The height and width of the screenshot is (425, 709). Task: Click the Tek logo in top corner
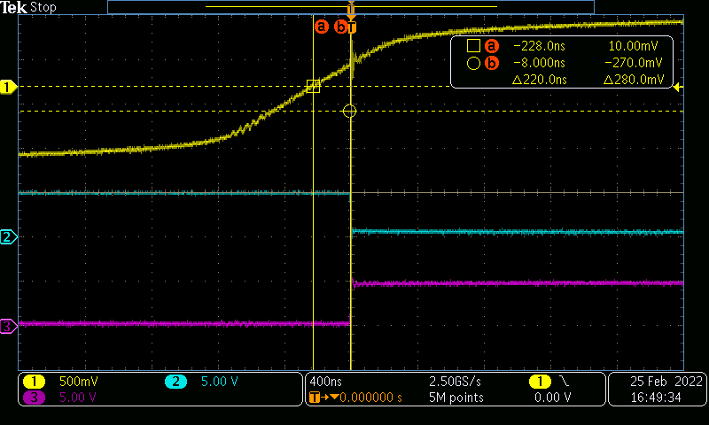(13, 8)
